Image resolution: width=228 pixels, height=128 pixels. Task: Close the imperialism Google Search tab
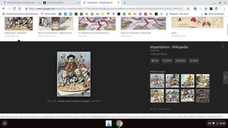coord(118,2)
